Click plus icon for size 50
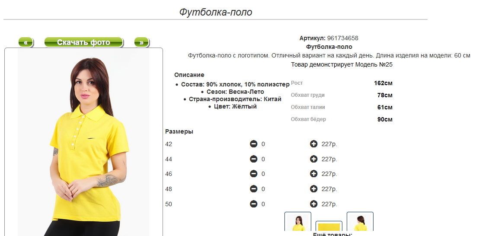The width and height of the screenshot is (479, 236). (x=314, y=204)
